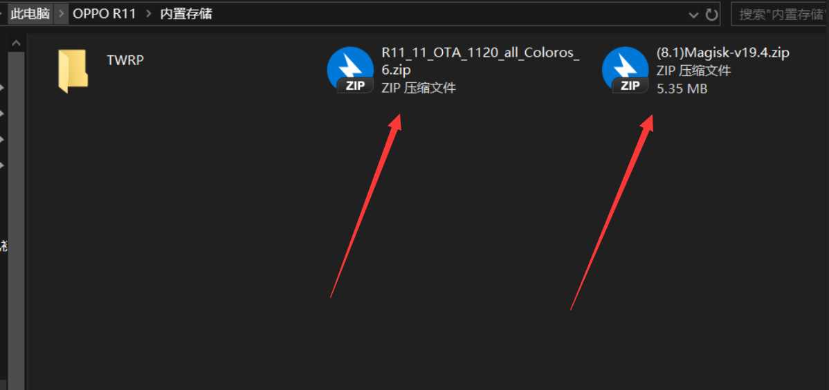
Task: Expand the topmost collapsed navigation tree node
Action: (x=2, y=87)
